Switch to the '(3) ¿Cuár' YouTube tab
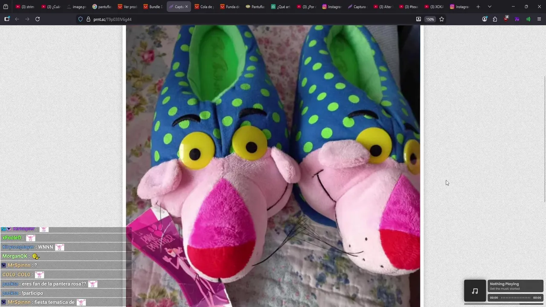 [51, 7]
